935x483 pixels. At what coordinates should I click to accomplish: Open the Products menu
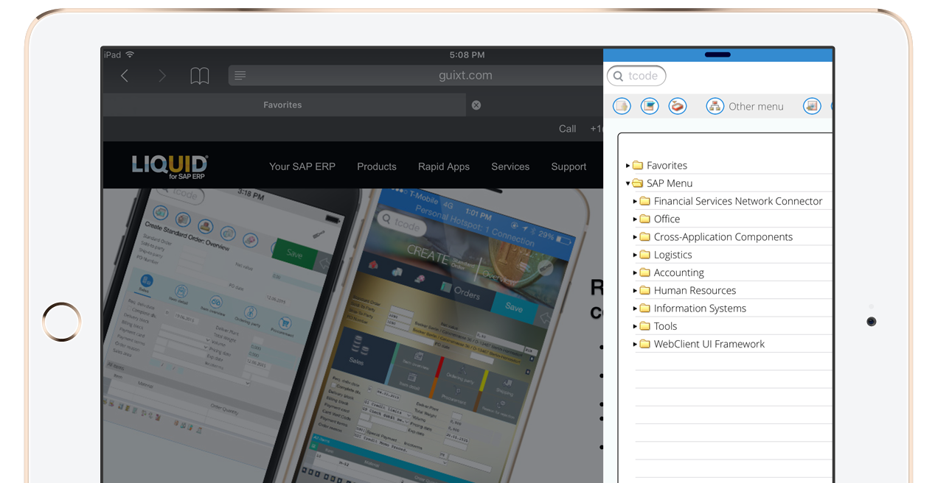[x=377, y=166]
